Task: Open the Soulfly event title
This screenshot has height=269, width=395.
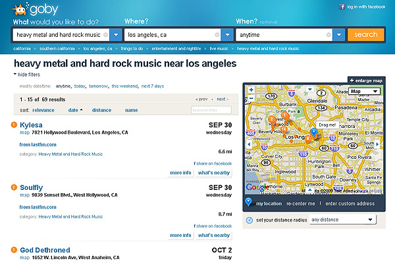Action: 31,187
